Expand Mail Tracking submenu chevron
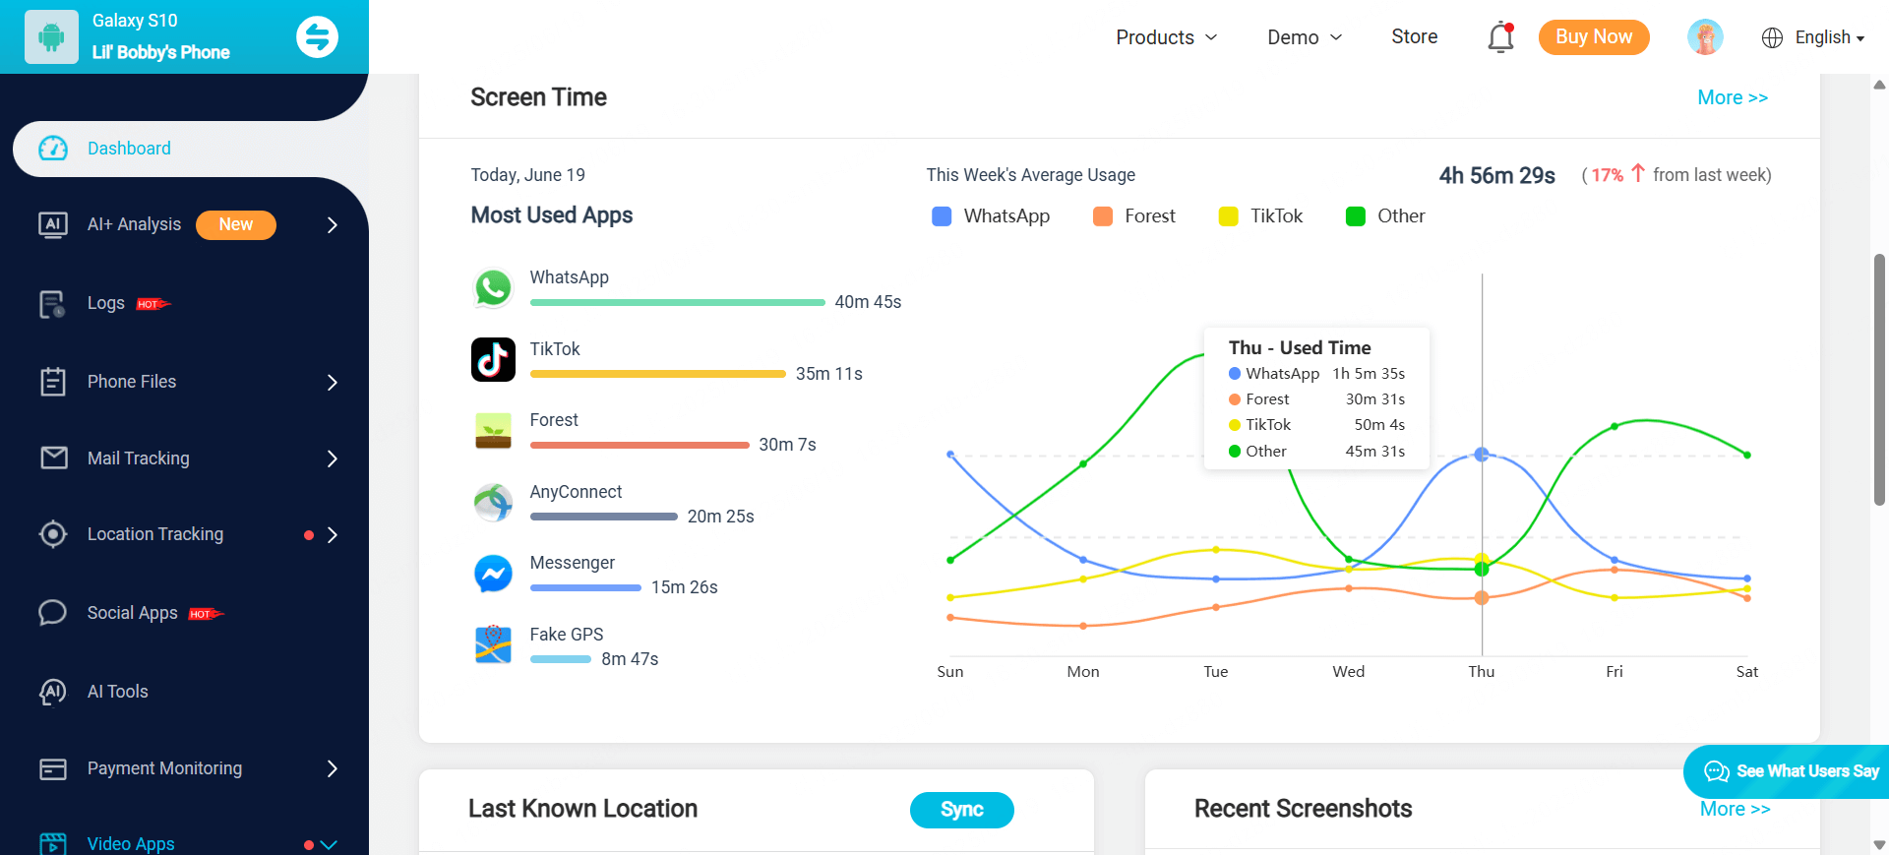 click(x=333, y=458)
